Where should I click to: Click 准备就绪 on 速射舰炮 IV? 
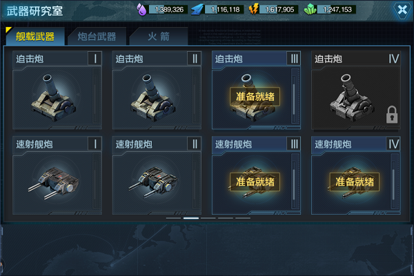click(355, 182)
